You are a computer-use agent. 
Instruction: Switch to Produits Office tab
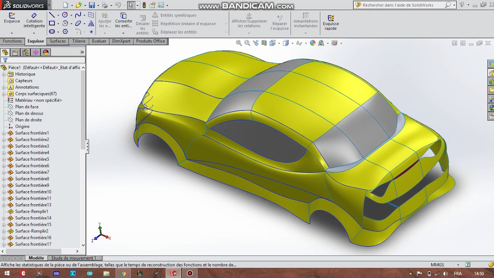point(151,41)
